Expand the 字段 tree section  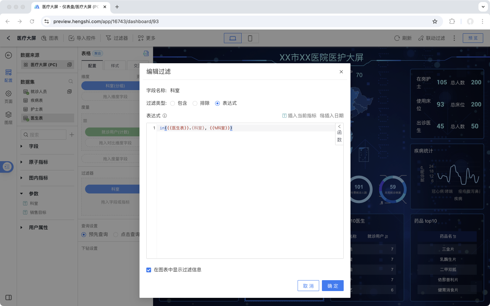(x=22, y=146)
